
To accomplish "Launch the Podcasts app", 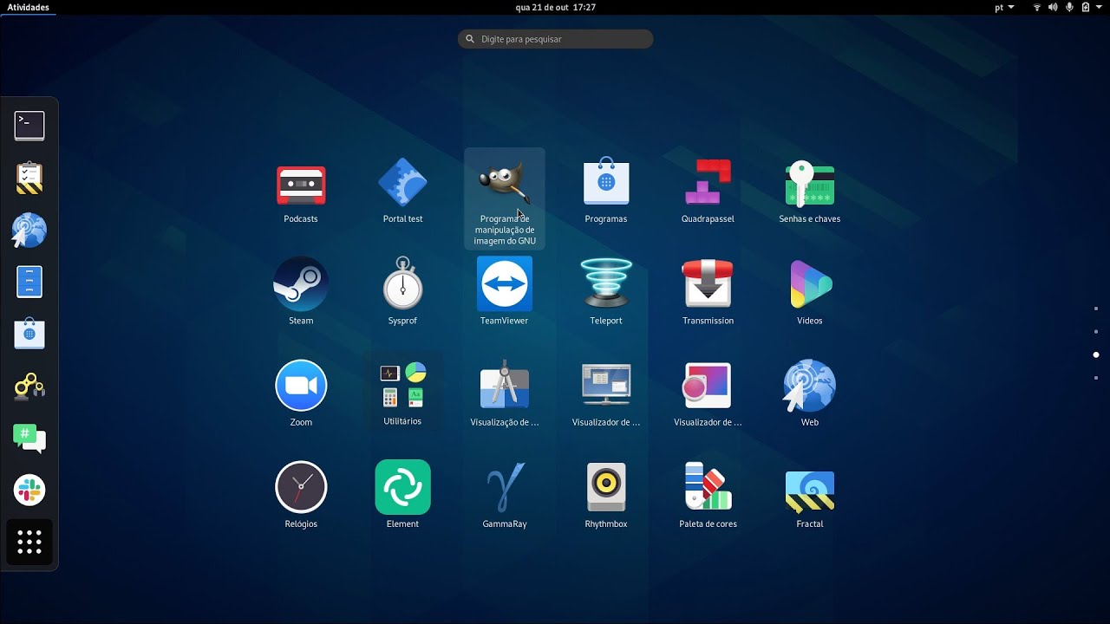I will tap(301, 192).
